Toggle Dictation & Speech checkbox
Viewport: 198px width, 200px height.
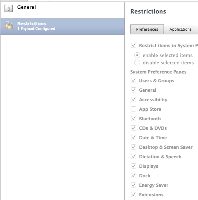coord(134,156)
